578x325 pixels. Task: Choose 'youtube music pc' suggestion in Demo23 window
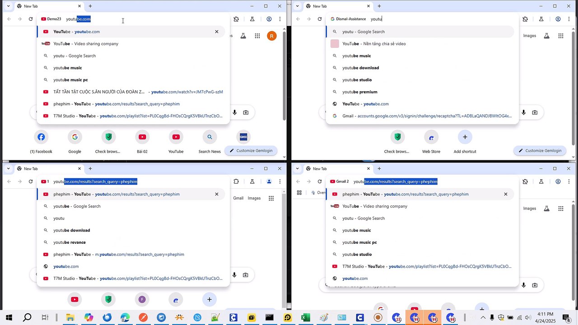coord(133,80)
